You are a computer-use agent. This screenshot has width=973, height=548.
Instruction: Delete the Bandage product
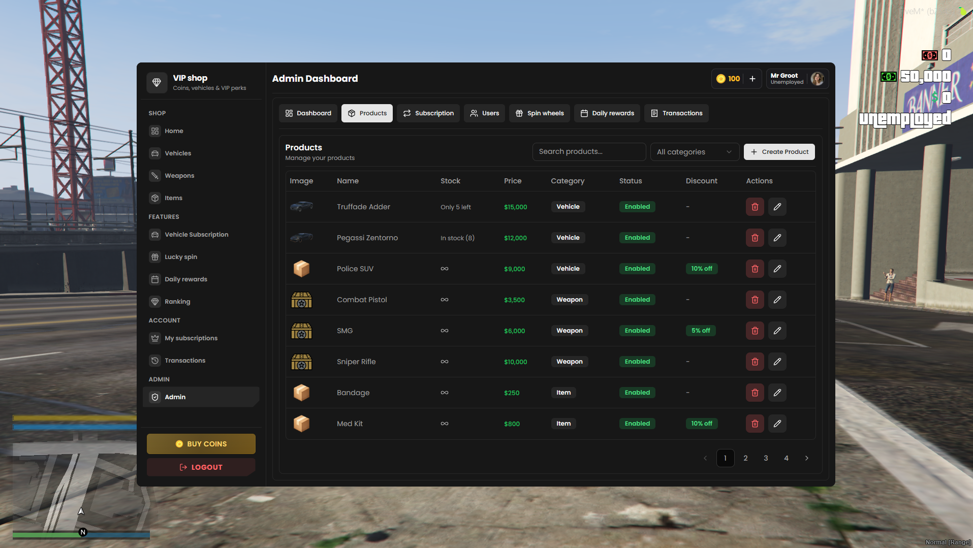pyautogui.click(x=755, y=393)
